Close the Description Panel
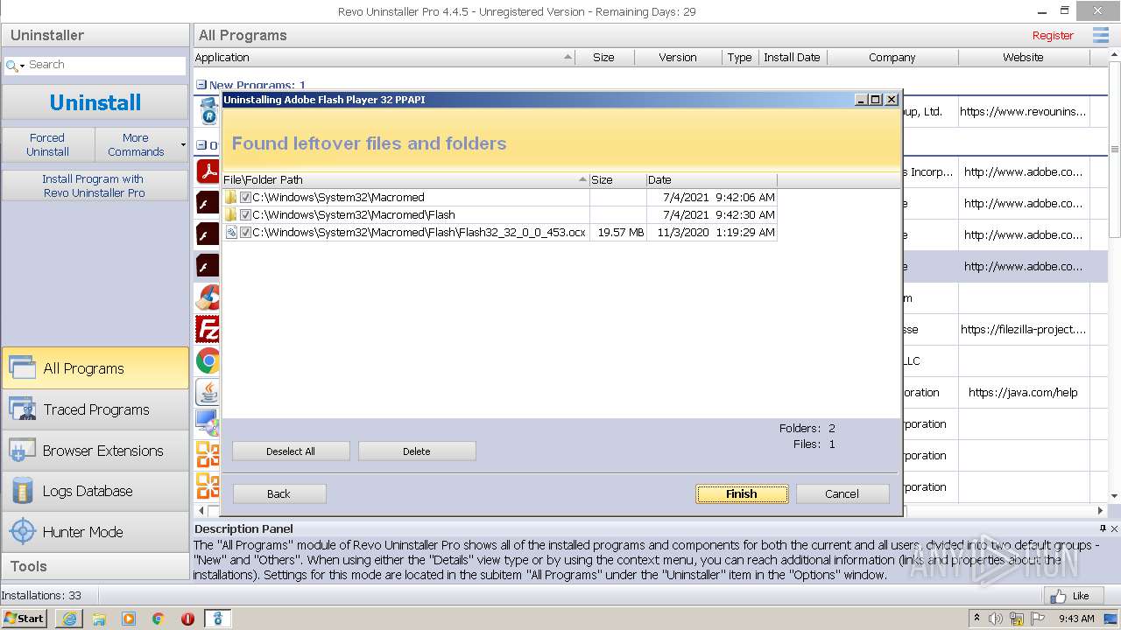The width and height of the screenshot is (1121, 630). (x=1114, y=528)
